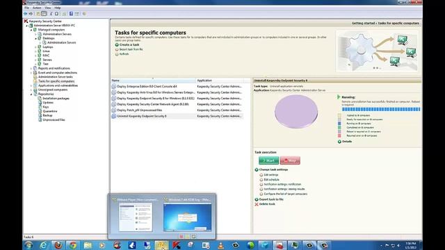This screenshot has width=445, height=250.
Task: Open Edit settings link
Action: [271, 175]
